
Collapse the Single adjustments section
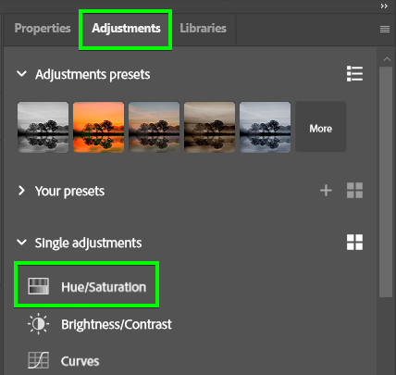click(21, 243)
